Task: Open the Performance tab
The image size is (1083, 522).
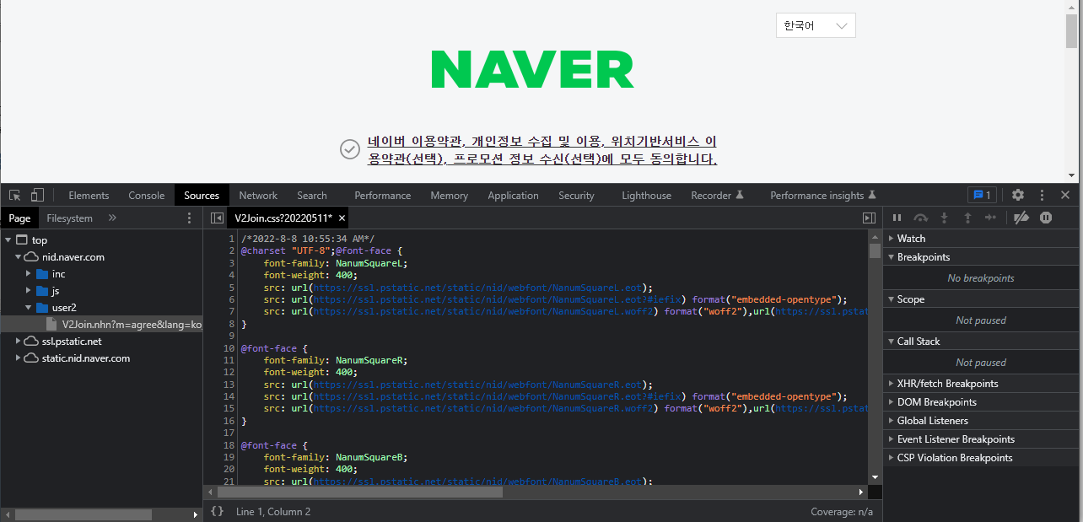Action: (x=383, y=195)
